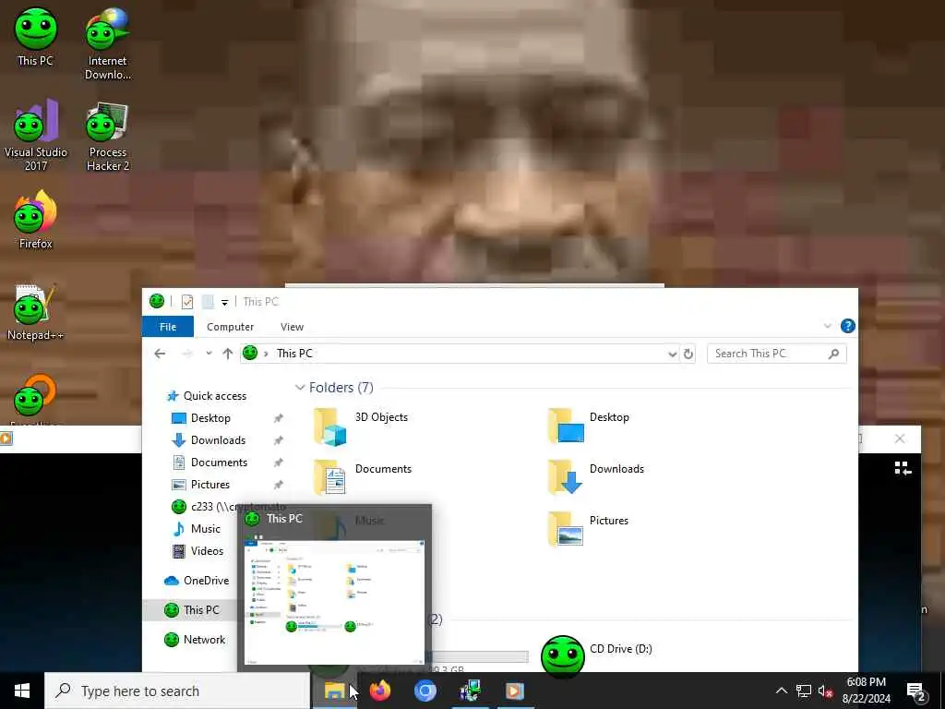Select Downloads under Quick access

209,440
